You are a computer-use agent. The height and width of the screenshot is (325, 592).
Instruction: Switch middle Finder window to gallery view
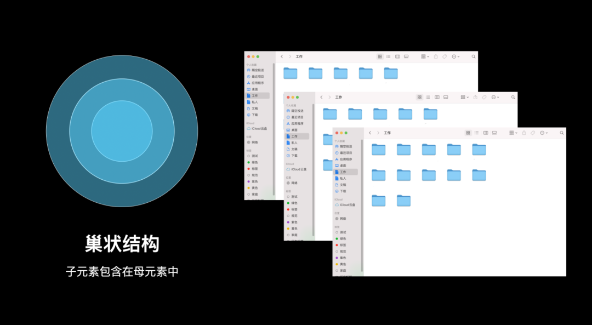[x=446, y=98]
